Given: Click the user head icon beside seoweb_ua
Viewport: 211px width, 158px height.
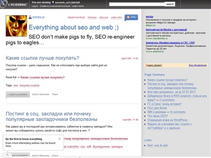Looking at the screenshot, I should pyautogui.click(x=30, y=17).
